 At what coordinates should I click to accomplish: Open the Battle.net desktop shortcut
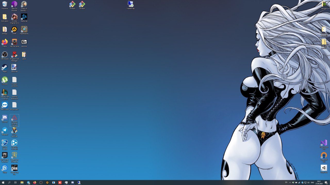click(x=24, y=18)
